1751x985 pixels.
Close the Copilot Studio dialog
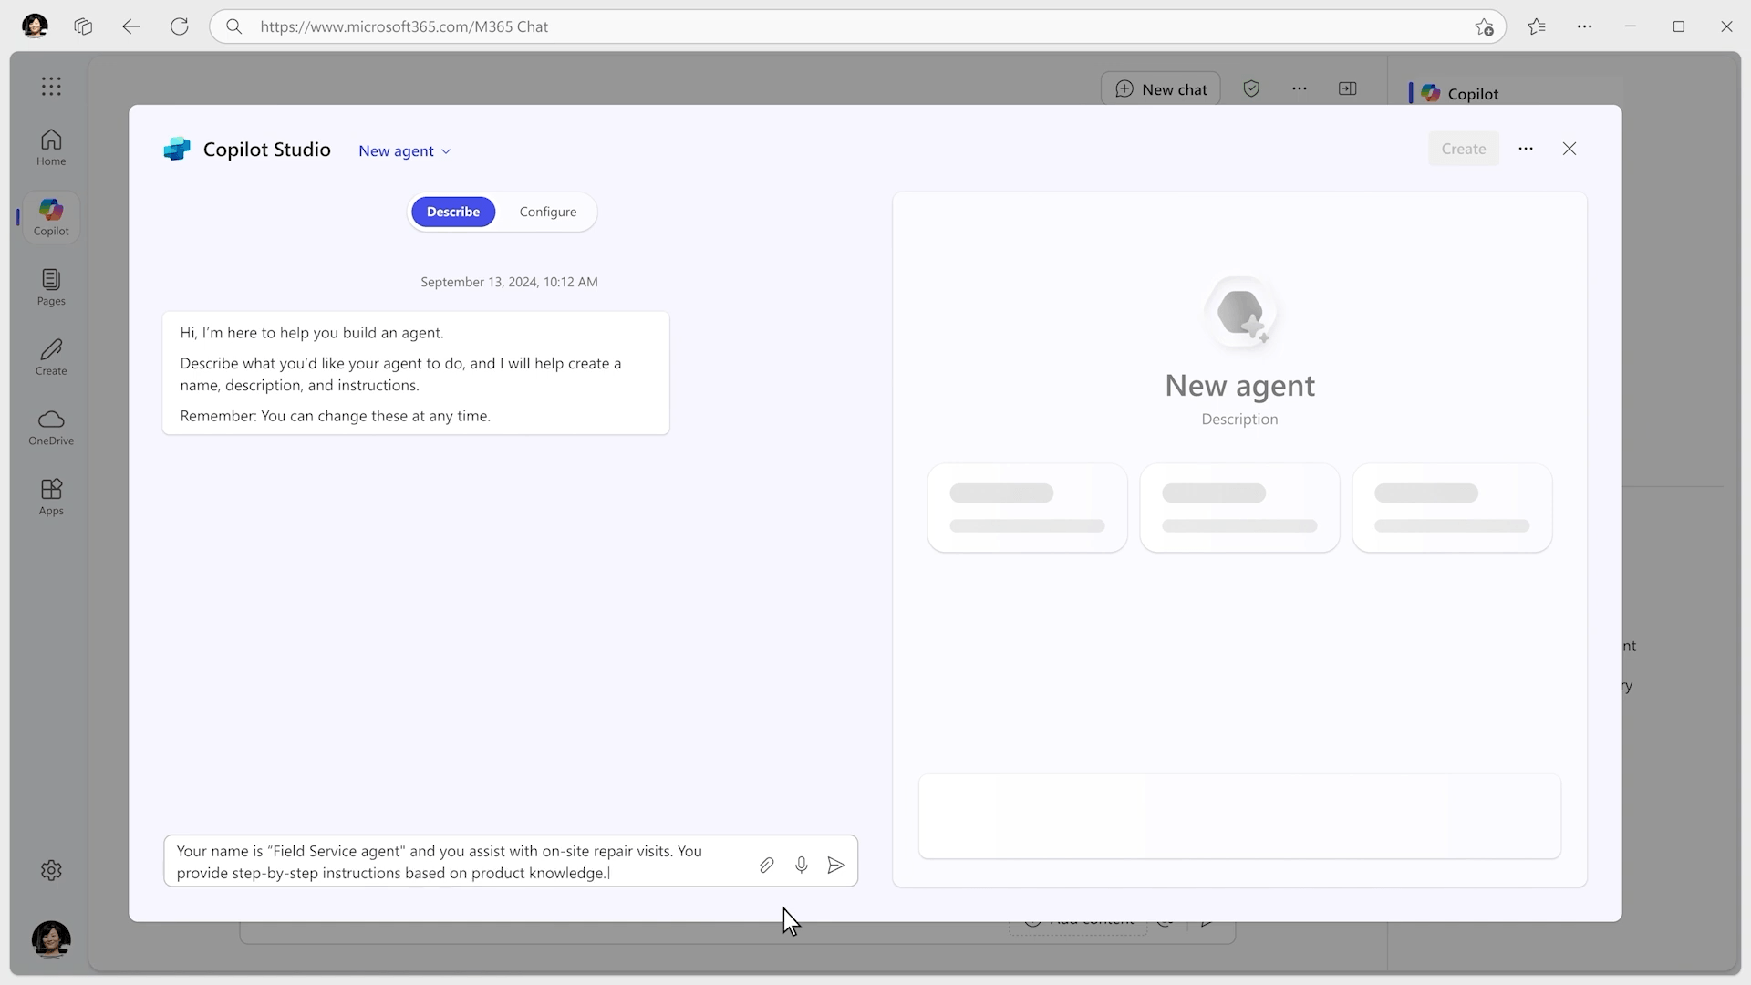(1569, 149)
